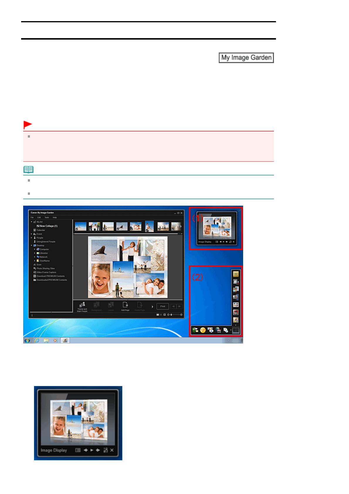
Task: Click the Scan item in the left panel
Action: (x=39, y=265)
